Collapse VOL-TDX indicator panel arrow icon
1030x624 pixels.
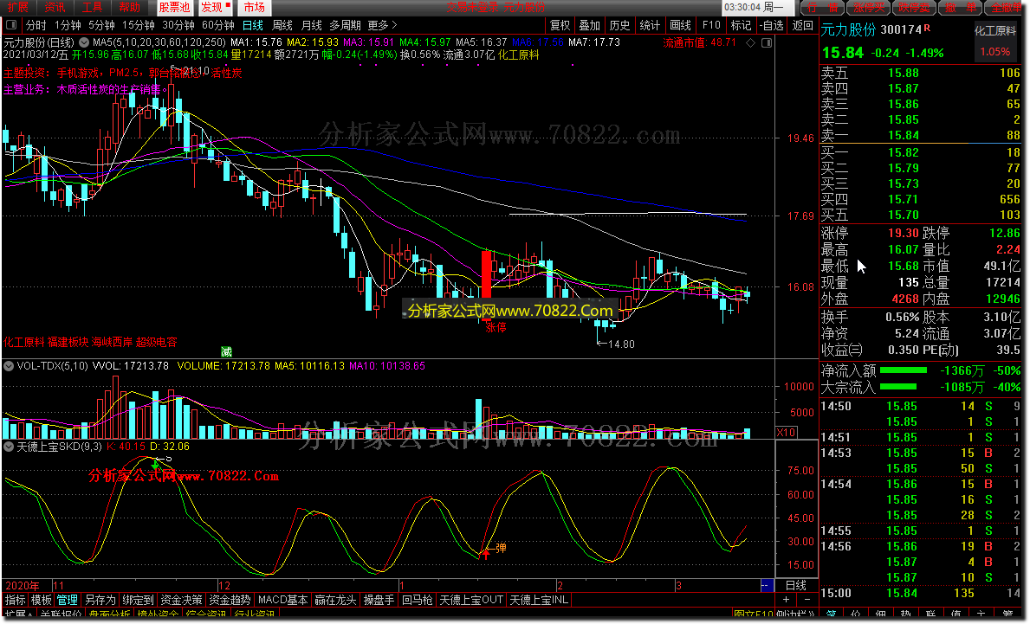9,366
